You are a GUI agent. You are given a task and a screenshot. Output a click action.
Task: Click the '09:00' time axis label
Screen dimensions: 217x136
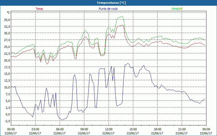pos(84,129)
